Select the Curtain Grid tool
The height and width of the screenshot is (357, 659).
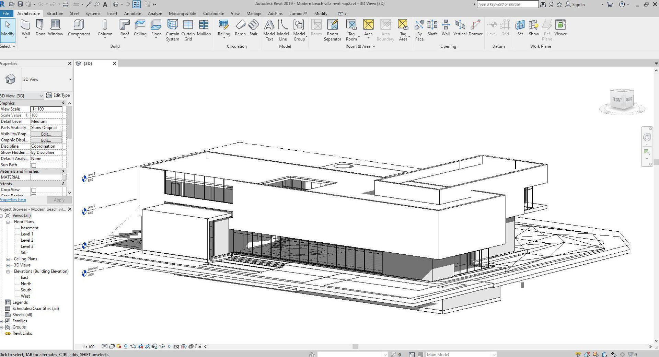point(188,30)
